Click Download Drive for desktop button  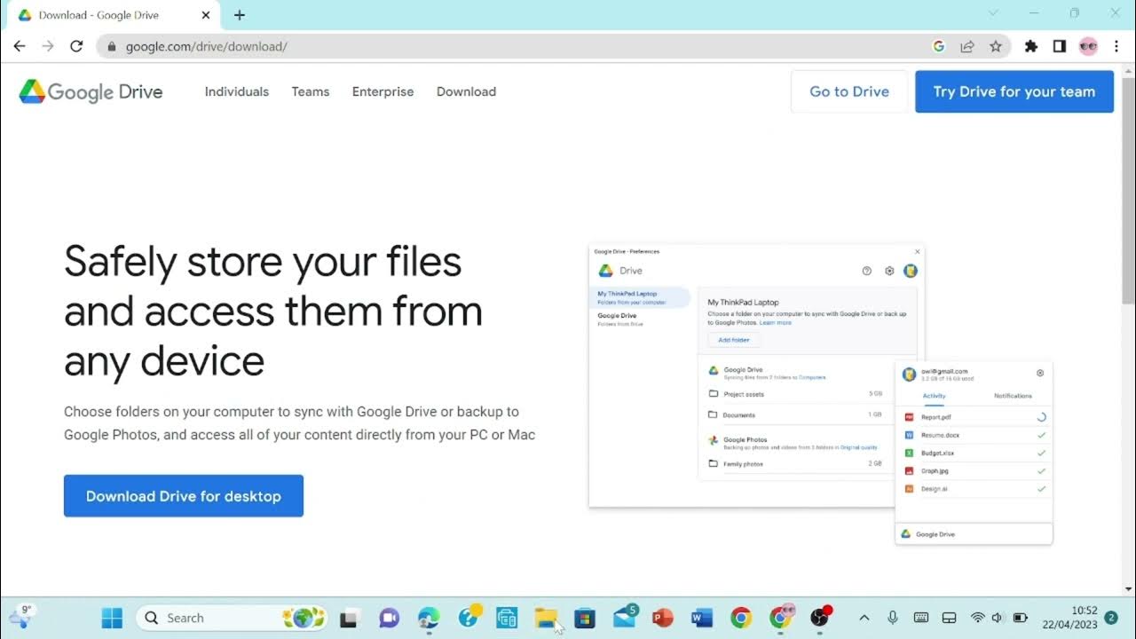184,496
